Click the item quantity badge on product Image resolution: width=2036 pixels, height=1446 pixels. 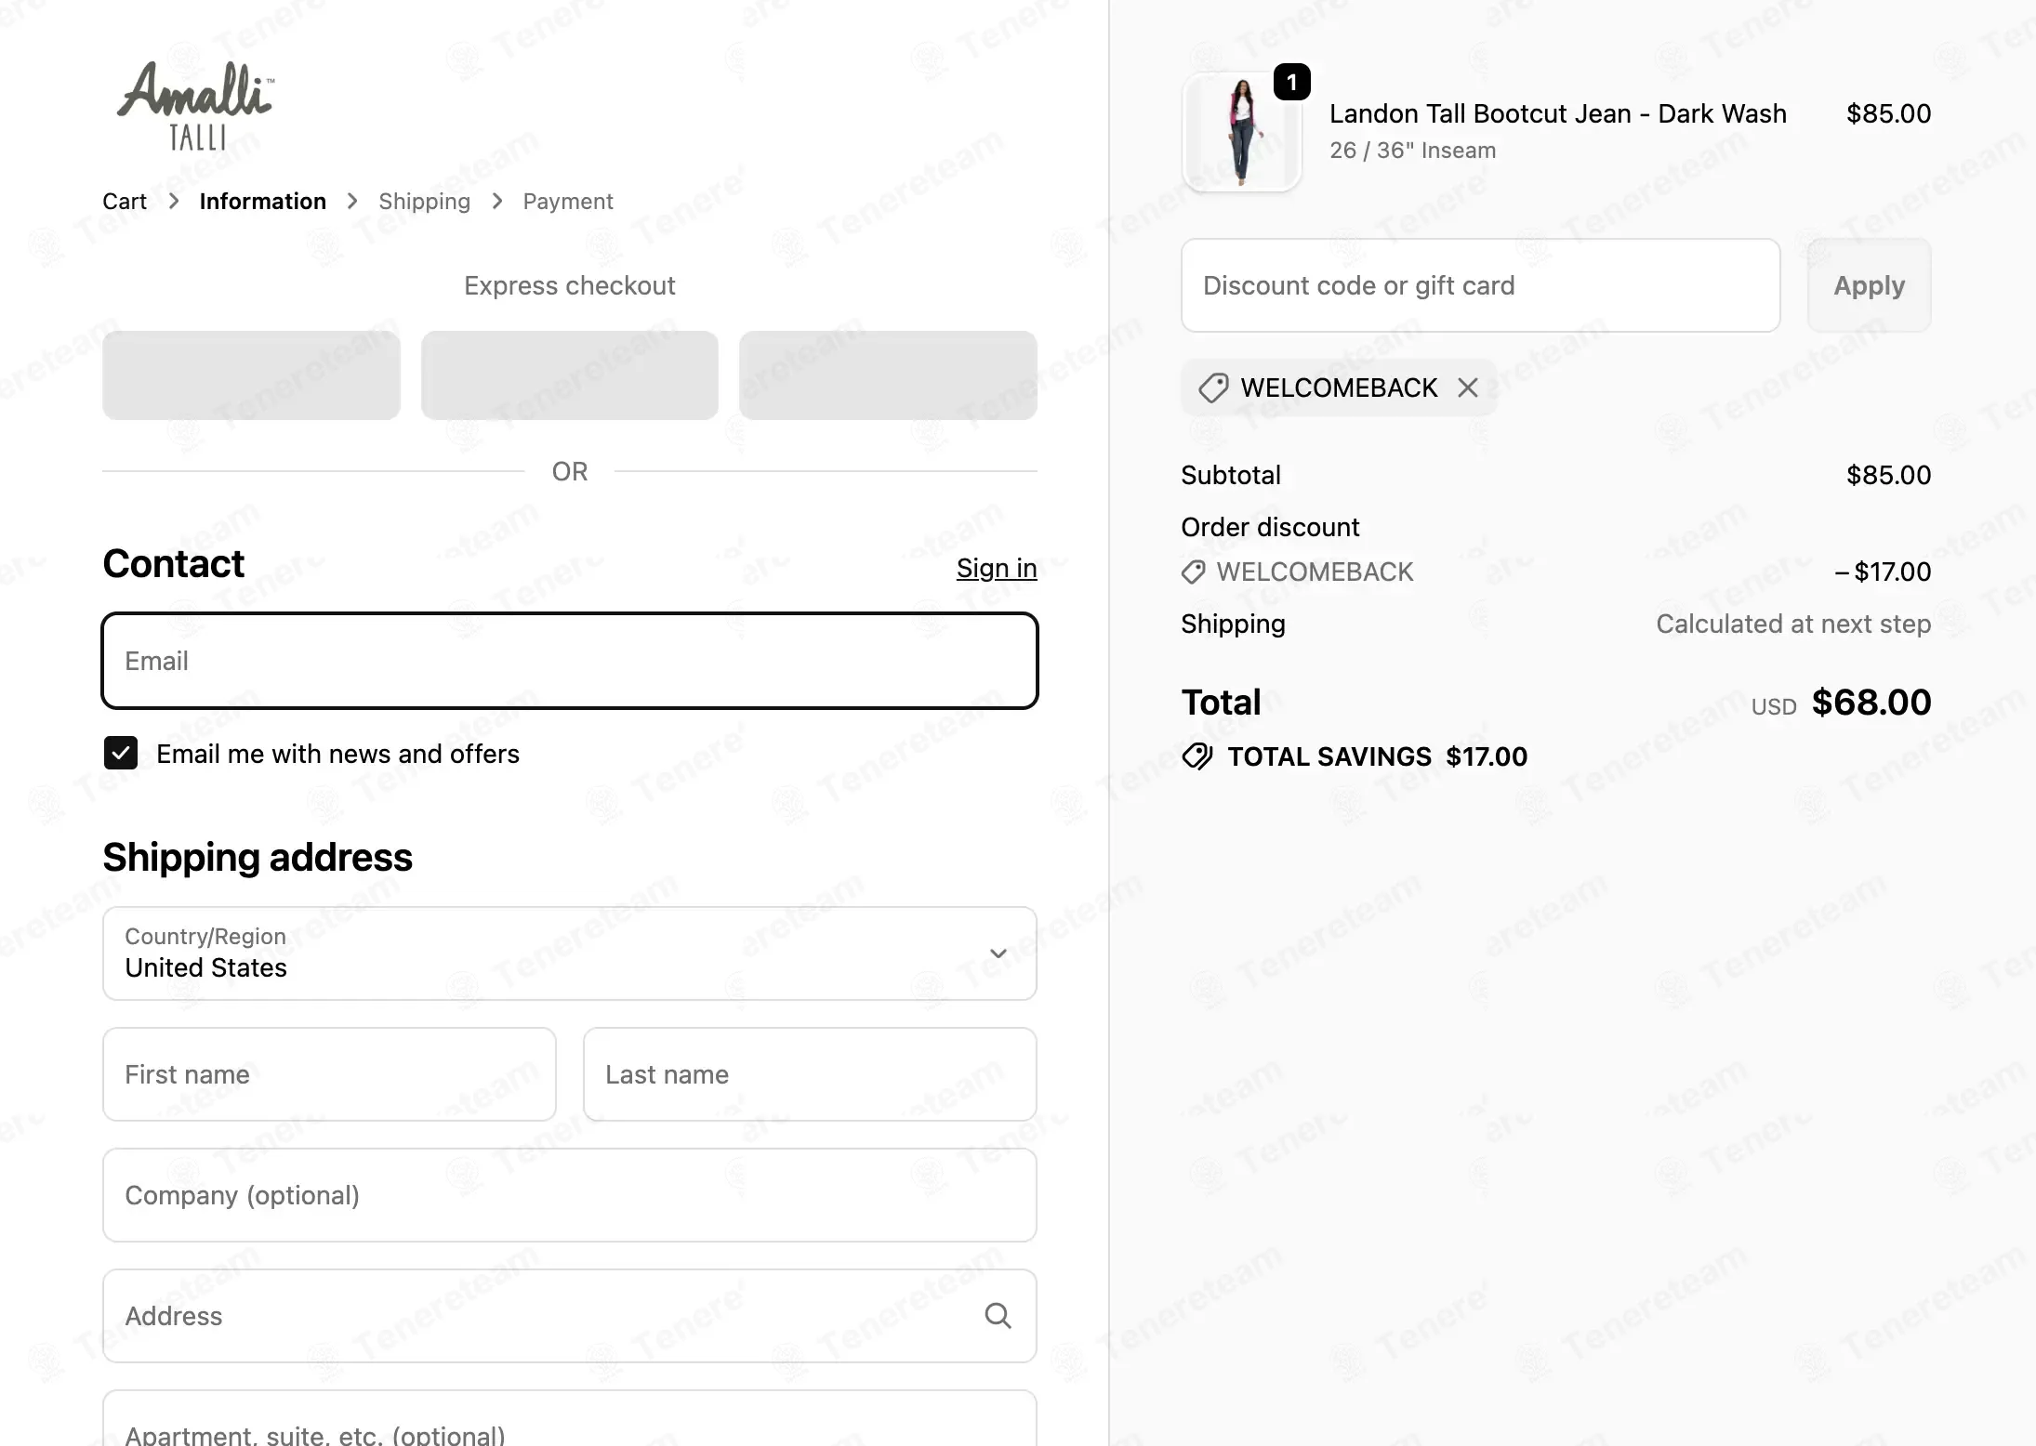[x=1291, y=83]
